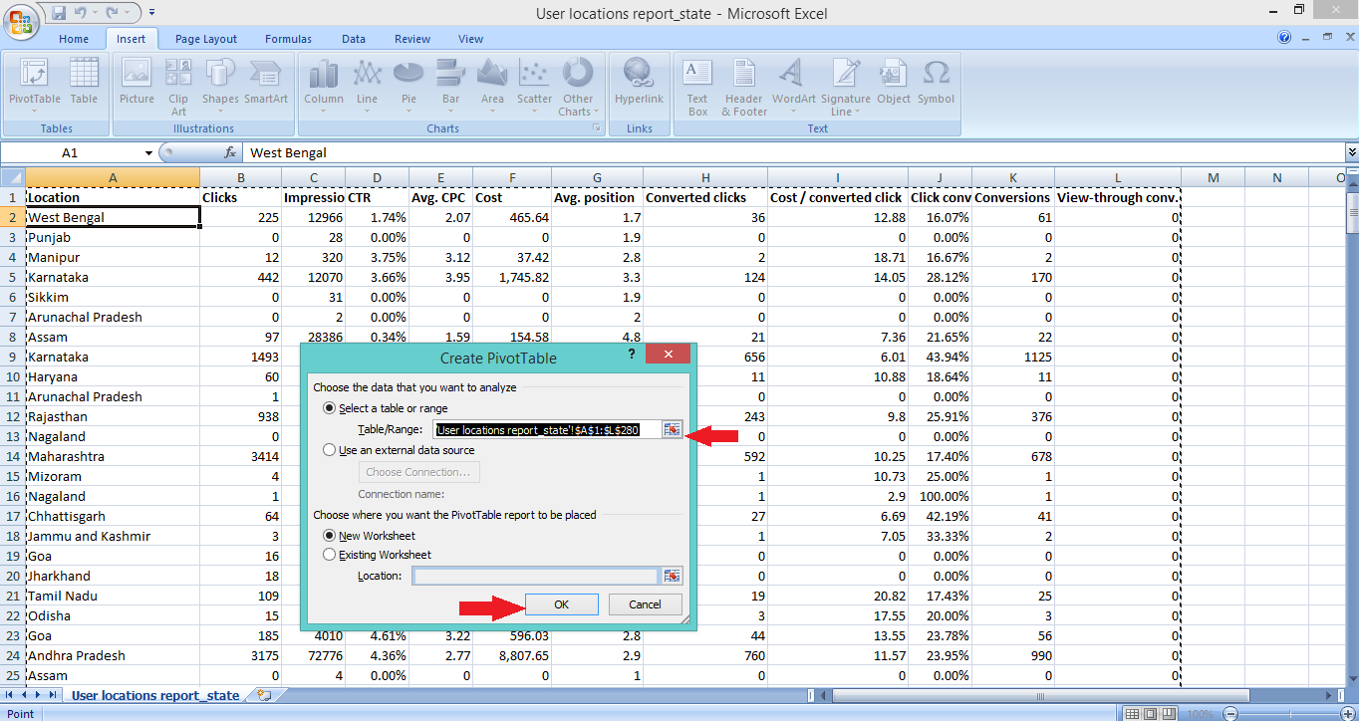Add a new worksheet tab icon
1359x721 pixels.
[264, 695]
